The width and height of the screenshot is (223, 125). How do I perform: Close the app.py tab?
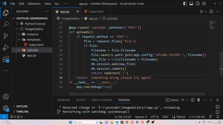[78, 11]
